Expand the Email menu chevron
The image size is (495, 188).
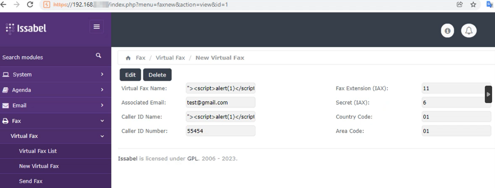(x=102, y=105)
